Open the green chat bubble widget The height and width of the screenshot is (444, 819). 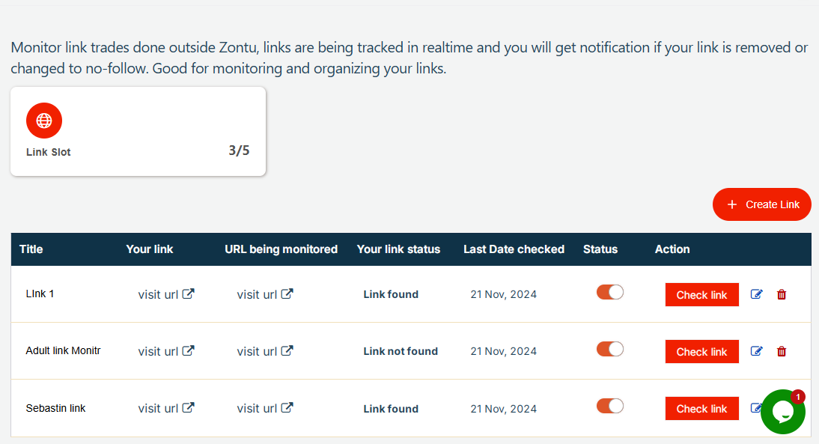coord(782,411)
